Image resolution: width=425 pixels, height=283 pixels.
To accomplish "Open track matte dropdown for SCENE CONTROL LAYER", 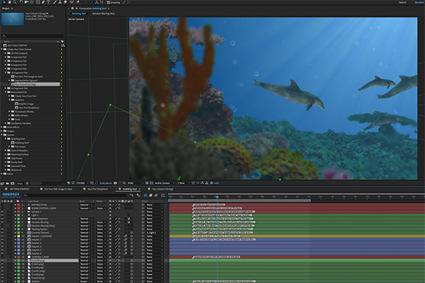I will (x=101, y=208).
